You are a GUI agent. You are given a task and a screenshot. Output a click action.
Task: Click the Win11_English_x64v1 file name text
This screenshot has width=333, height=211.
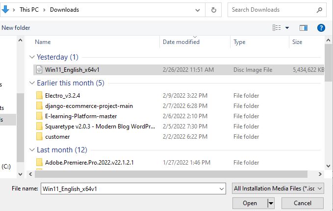(x=72, y=70)
